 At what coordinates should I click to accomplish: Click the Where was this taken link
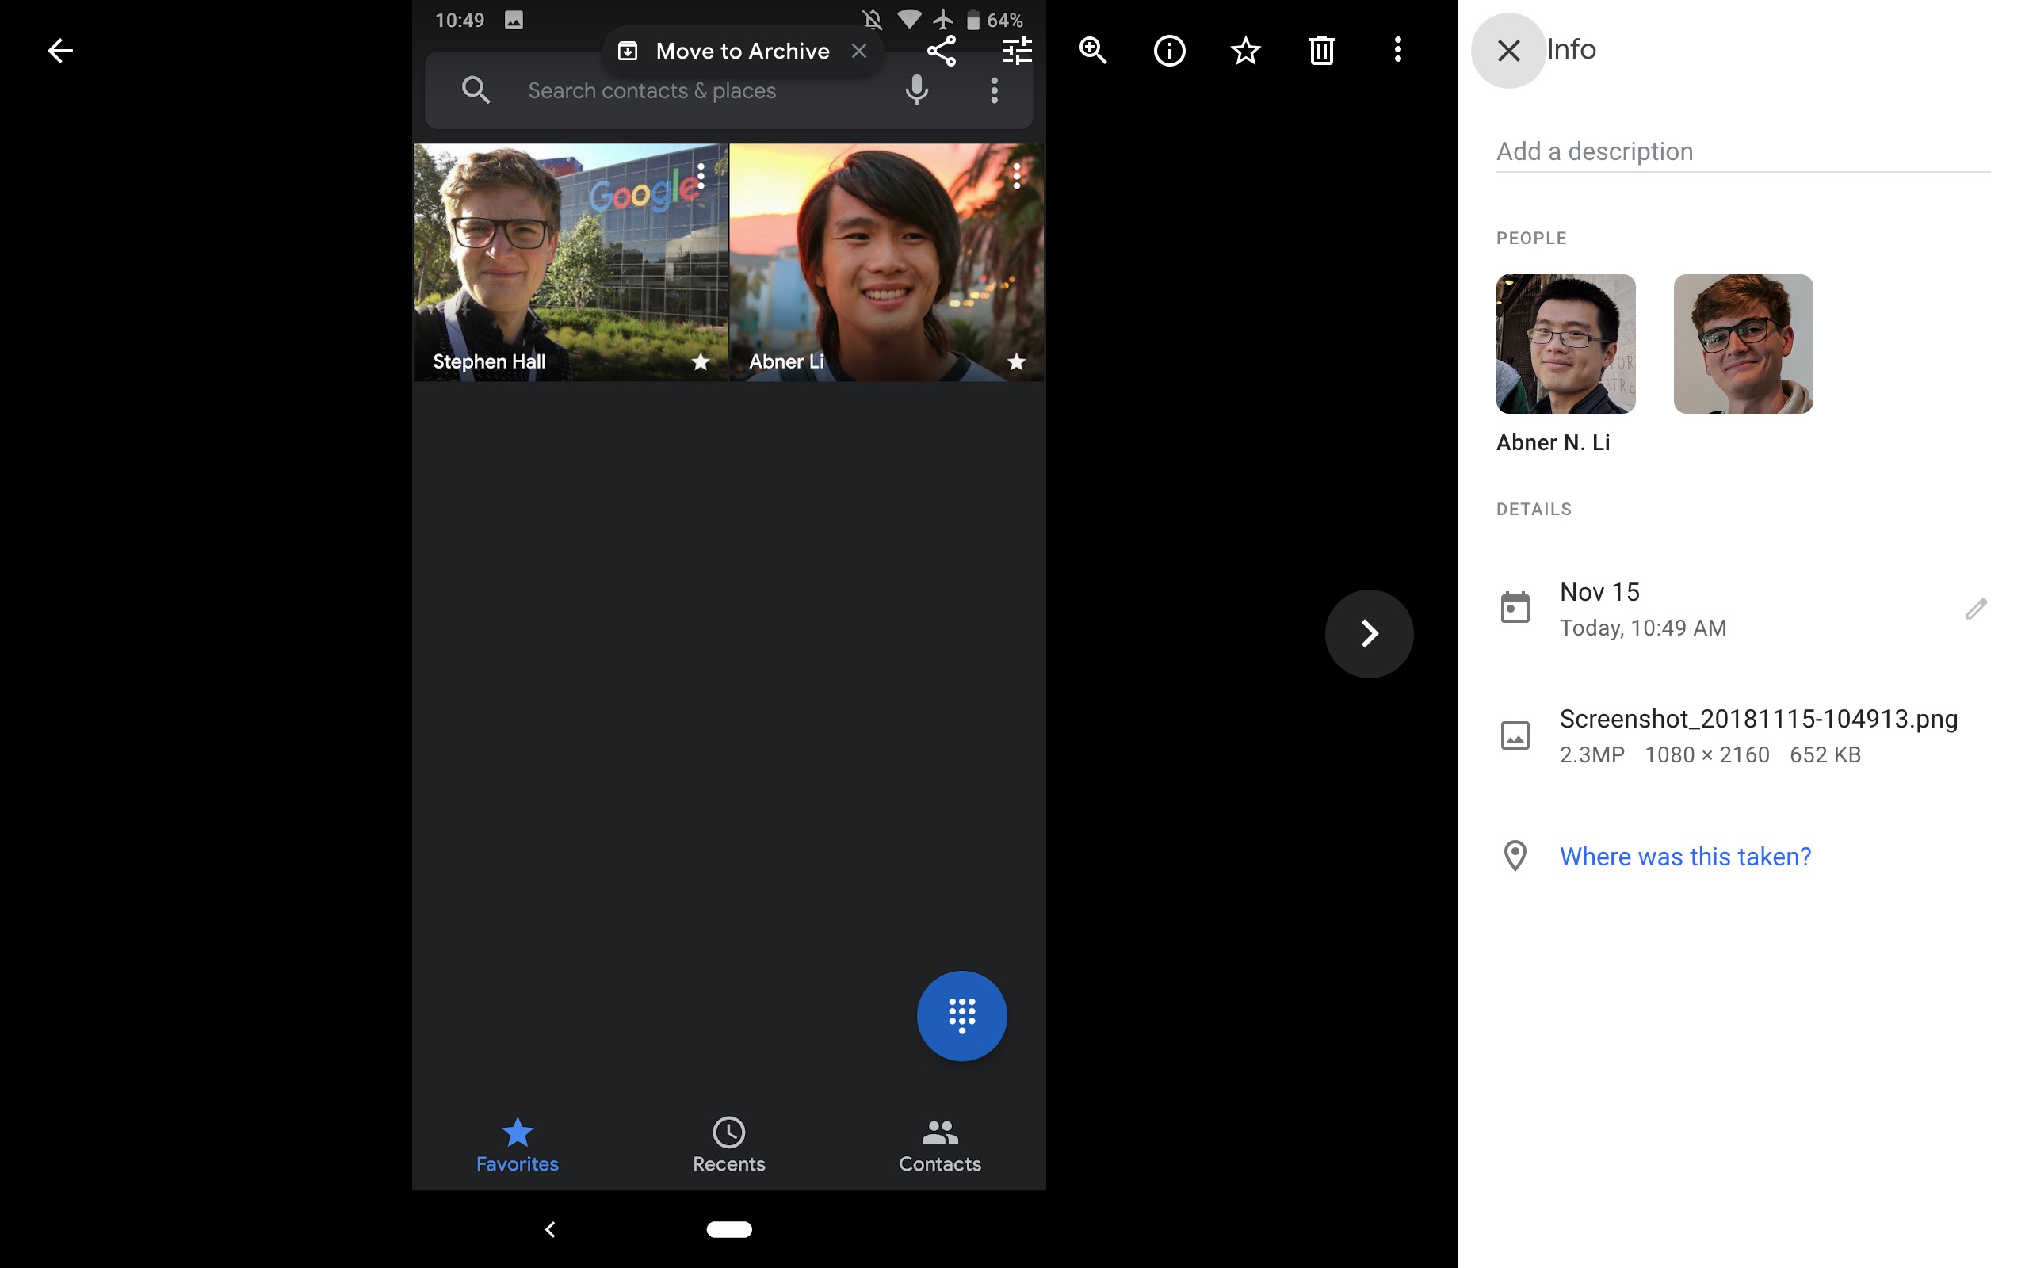(1684, 856)
